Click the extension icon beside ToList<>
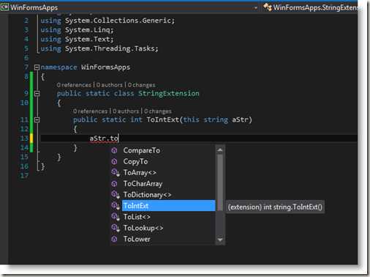Image resolution: width=370 pixels, height=277 pixels. click(116, 217)
